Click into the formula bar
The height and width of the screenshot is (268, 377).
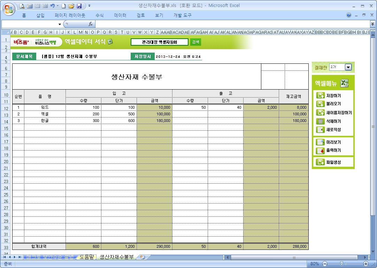pos(232,24)
